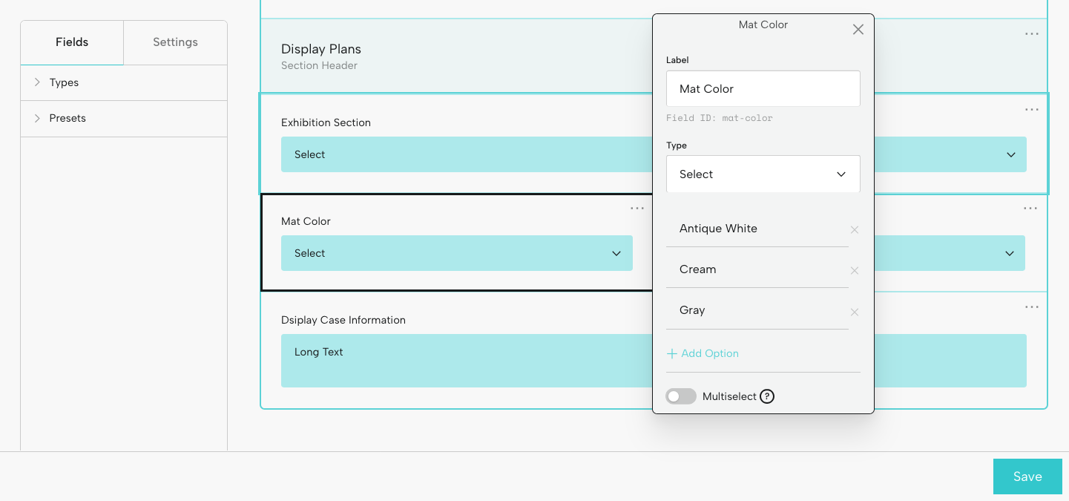This screenshot has height=501, width=1069.
Task: Open the Mat Color Select dropdown
Action: click(456, 253)
